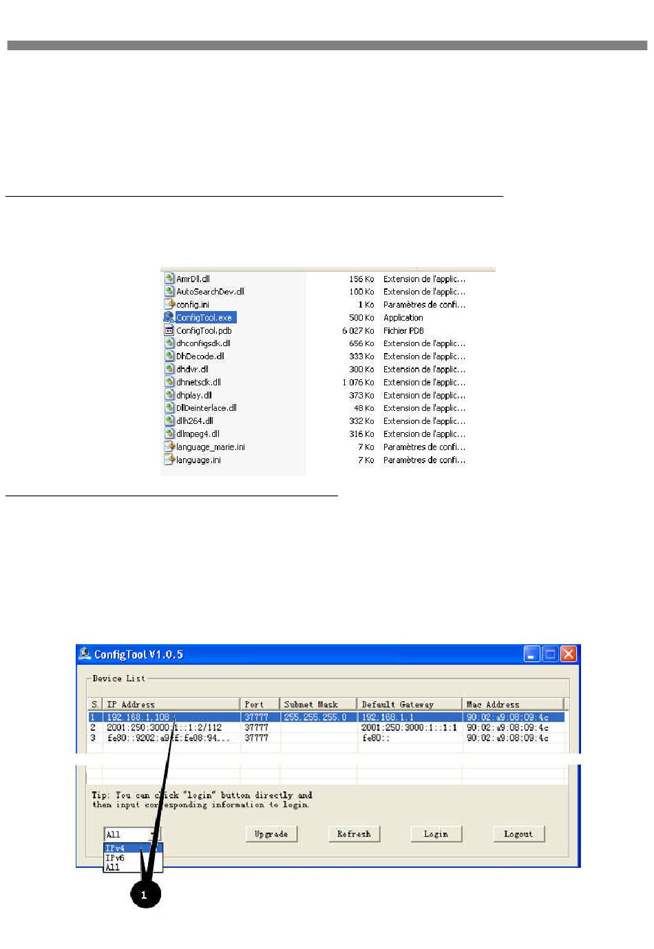This screenshot has height=949, width=654.
Task: Select the ConfigTool.pdb file icon
Action: [x=170, y=330]
